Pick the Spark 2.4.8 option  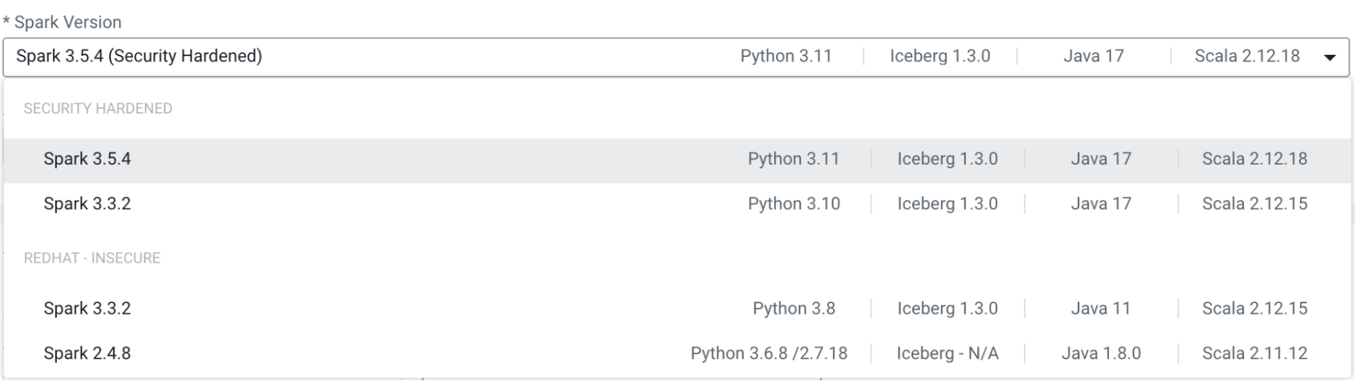[x=87, y=353]
